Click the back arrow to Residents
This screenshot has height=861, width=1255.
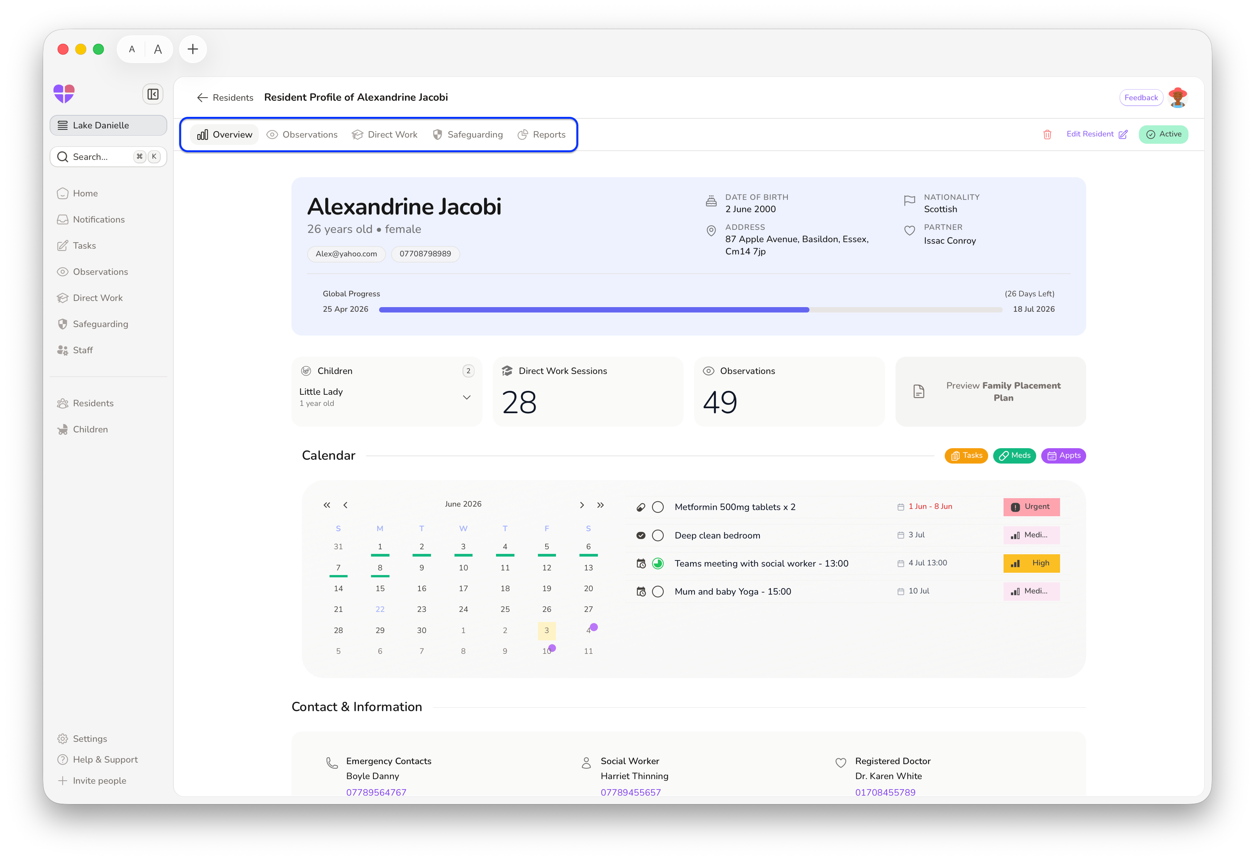click(x=203, y=98)
